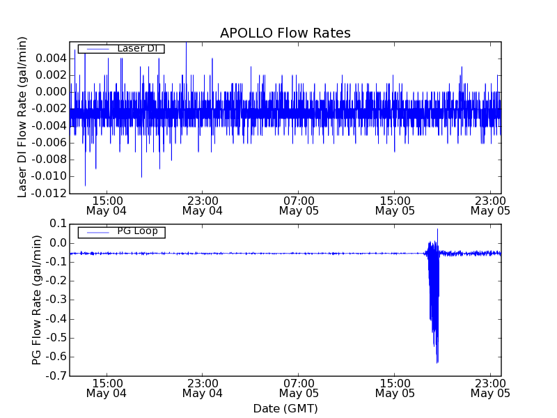
Task: Click the "Laser DI Flow Rate (gal/min)" axis label
Action: [x=22, y=117]
